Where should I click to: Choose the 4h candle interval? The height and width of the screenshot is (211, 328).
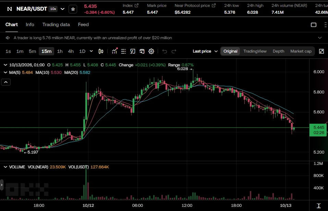tap(71, 51)
